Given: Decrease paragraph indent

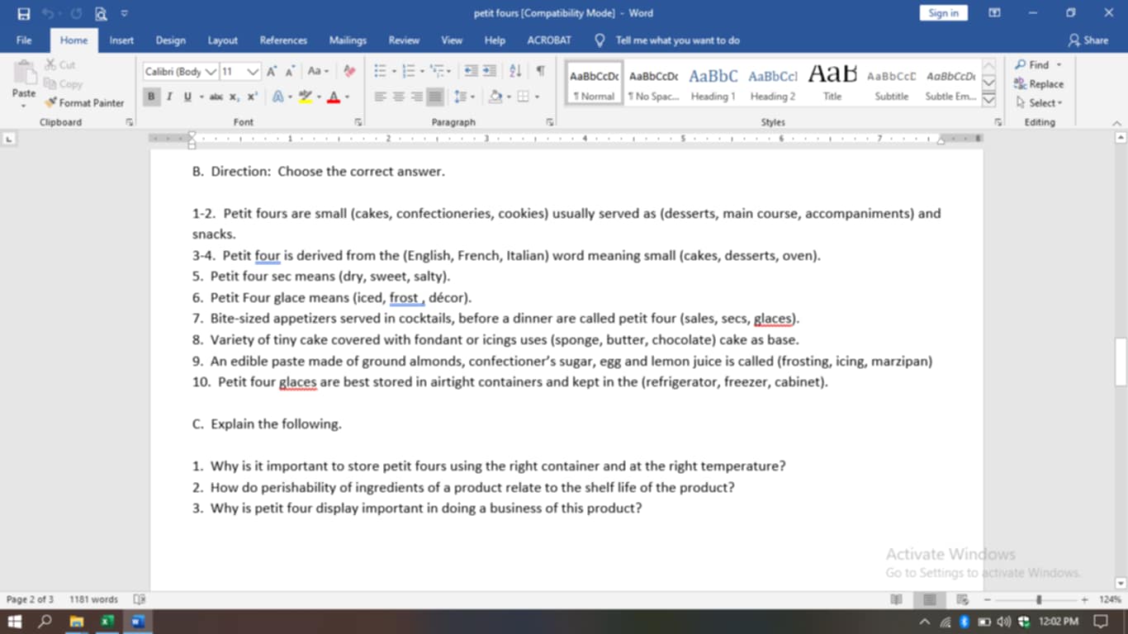Looking at the screenshot, I should [471, 71].
